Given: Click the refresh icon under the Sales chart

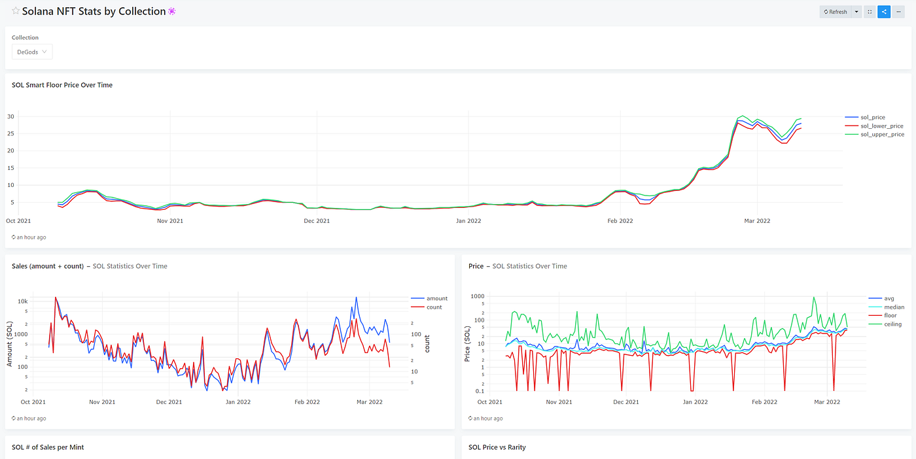Looking at the screenshot, I should [x=14, y=418].
